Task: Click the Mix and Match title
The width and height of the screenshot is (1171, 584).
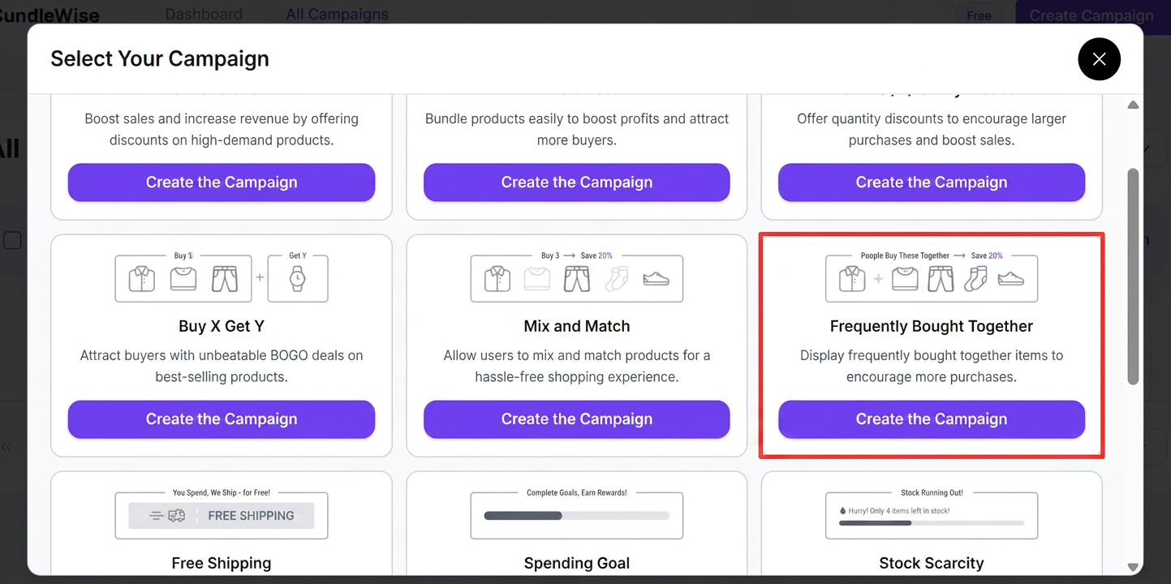Action: point(576,326)
